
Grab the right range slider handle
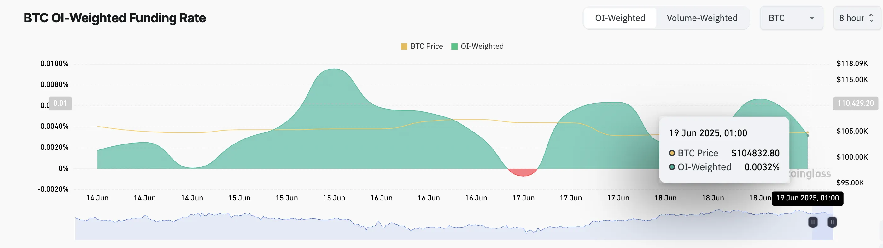832,222
